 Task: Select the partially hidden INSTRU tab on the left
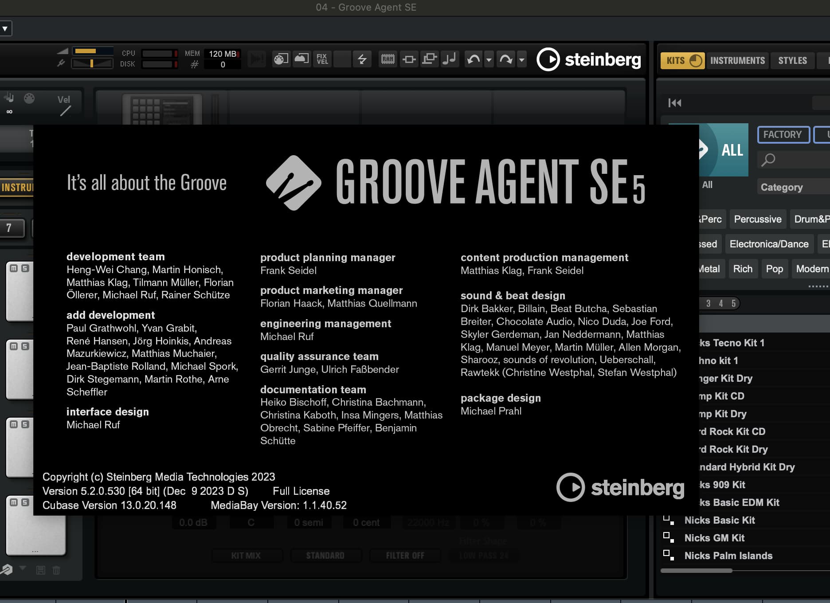click(16, 187)
